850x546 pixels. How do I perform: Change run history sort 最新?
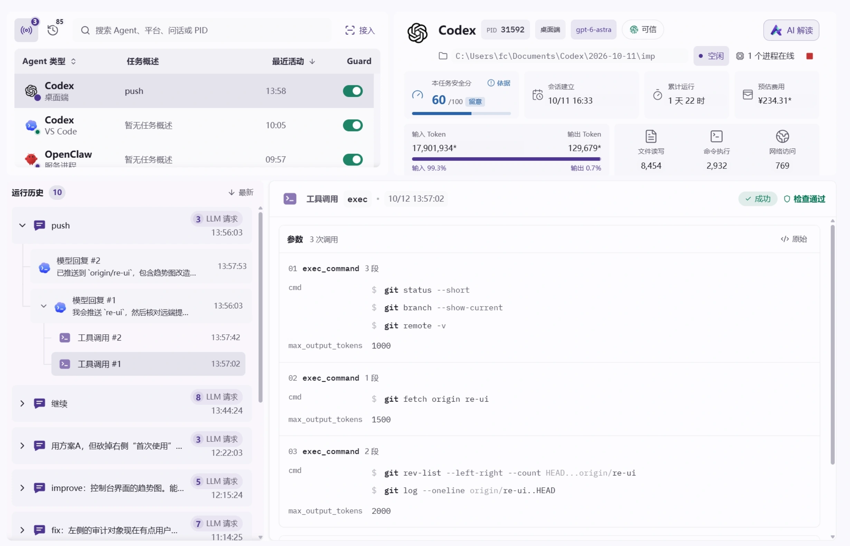coord(240,192)
